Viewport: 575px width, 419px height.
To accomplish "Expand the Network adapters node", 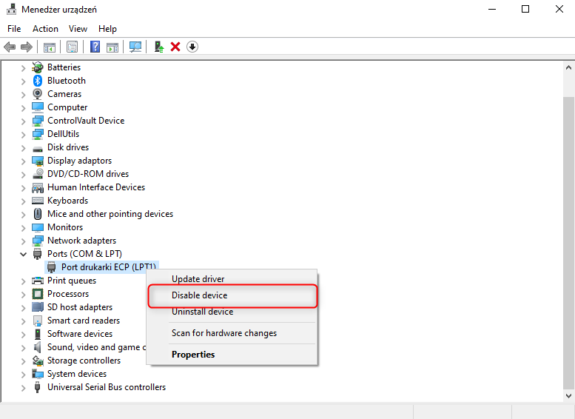I will click(x=23, y=241).
